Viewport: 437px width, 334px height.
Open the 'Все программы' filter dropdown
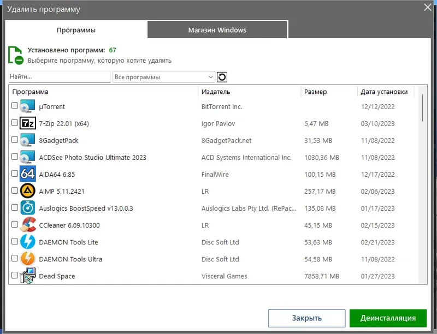163,77
